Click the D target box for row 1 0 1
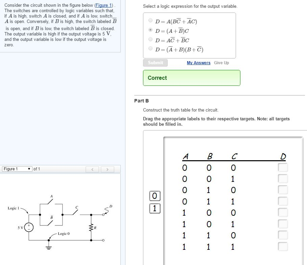The width and height of the screenshot is (307, 265). click(283, 224)
